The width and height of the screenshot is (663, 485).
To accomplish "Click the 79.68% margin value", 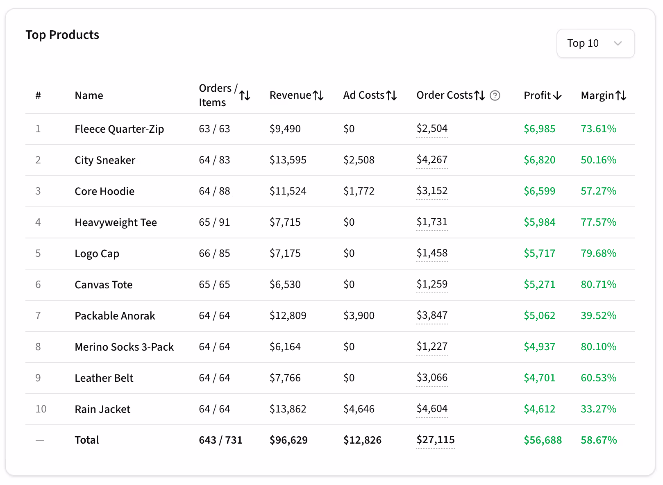I will coord(599,254).
